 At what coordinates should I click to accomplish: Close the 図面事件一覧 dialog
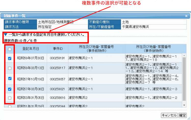pyautogui.click(x=186, y=16)
